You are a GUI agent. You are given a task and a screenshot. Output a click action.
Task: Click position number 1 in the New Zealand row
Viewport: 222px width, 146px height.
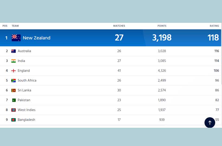(x=6, y=38)
